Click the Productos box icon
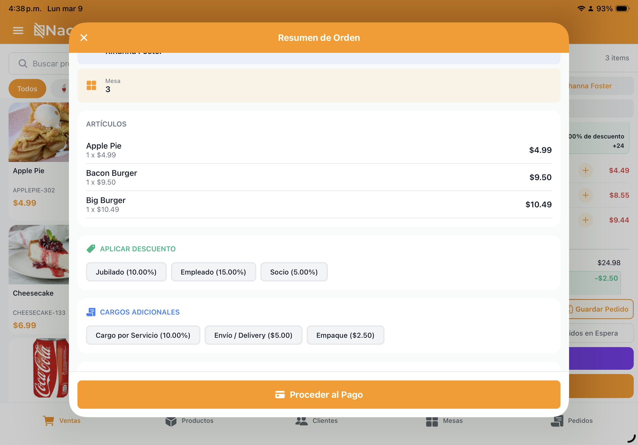The width and height of the screenshot is (638, 445). (x=171, y=421)
